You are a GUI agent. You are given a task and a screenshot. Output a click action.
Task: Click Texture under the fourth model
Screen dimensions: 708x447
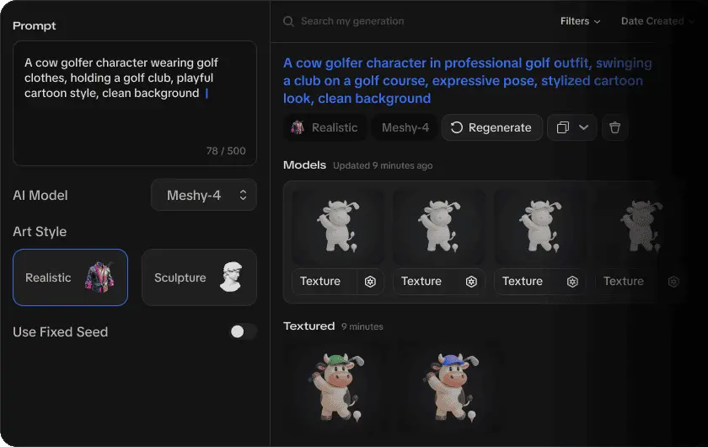624,281
